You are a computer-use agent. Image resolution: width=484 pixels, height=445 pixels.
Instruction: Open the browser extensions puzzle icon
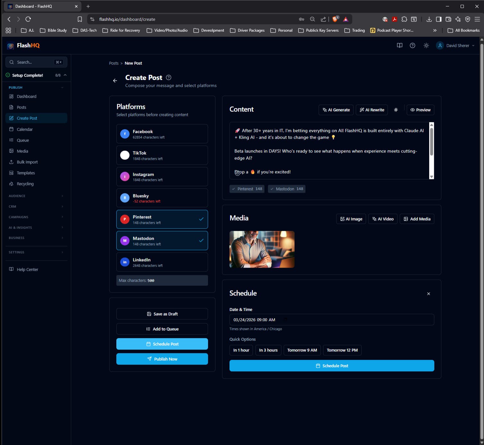click(x=404, y=19)
